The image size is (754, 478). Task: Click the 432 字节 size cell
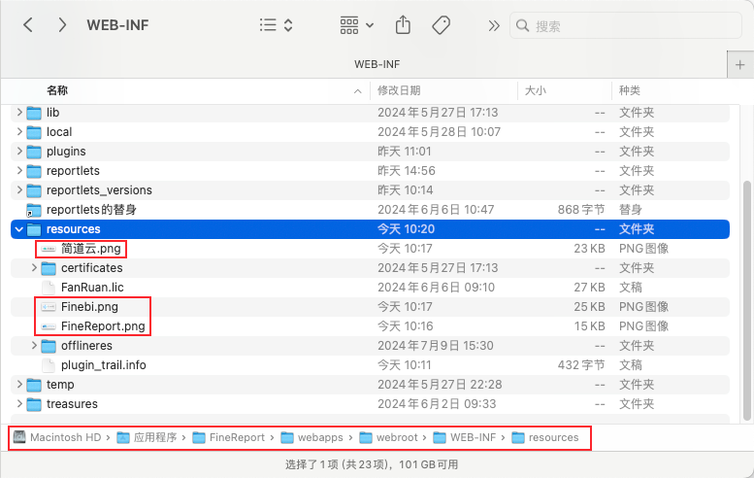[581, 365]
